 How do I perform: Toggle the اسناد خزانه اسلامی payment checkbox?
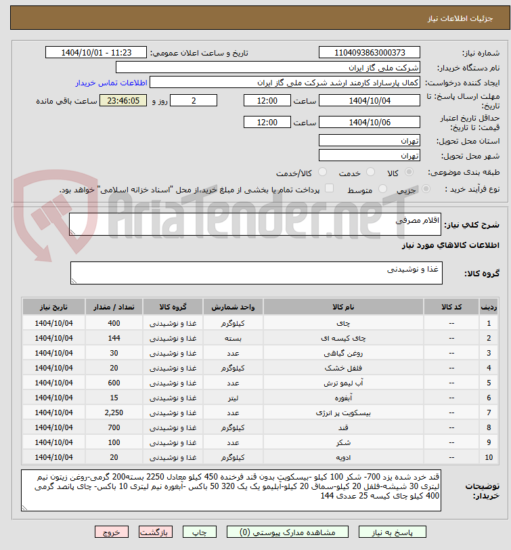pyautogui.click(x=329, y=188)
